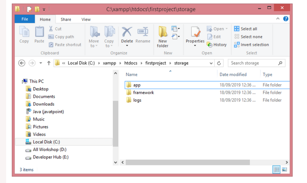Viewport: 307px width, 183px height.
Task: Expand the address bar history dropdown
Action: pos(211,63)
